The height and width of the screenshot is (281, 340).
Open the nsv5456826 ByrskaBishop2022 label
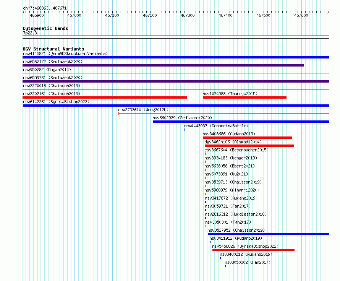(245, 246)
